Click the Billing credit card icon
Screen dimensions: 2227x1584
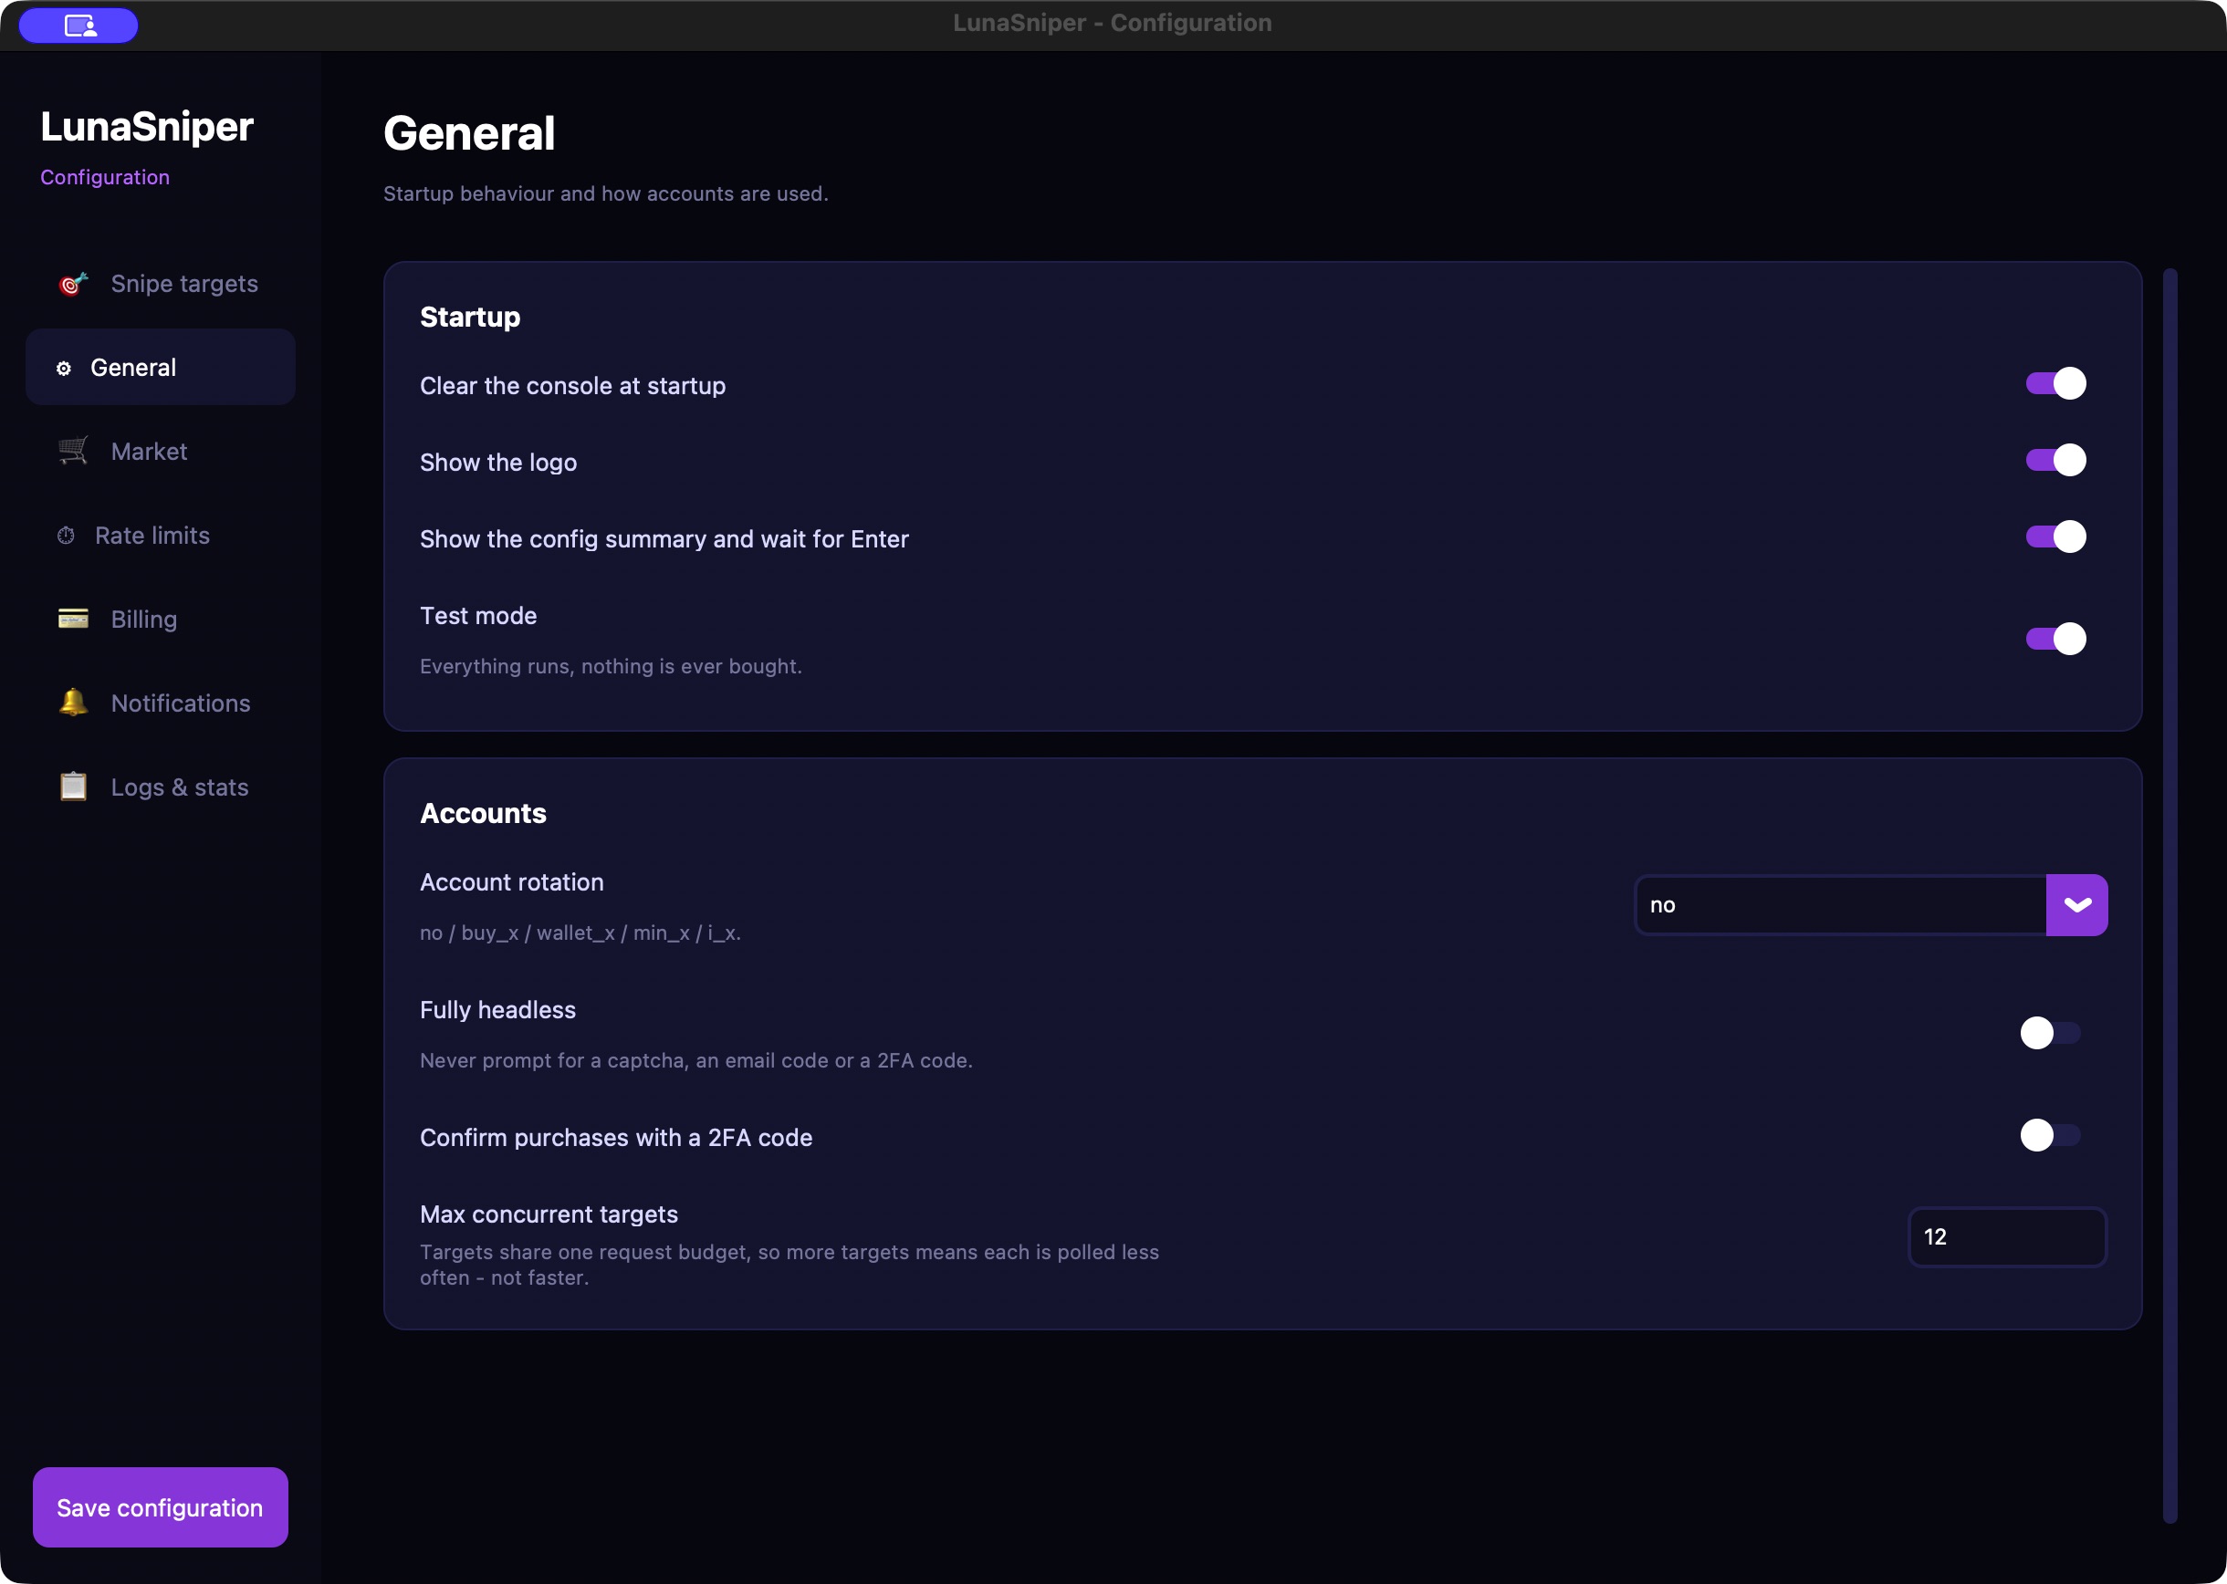click(73, 620)
